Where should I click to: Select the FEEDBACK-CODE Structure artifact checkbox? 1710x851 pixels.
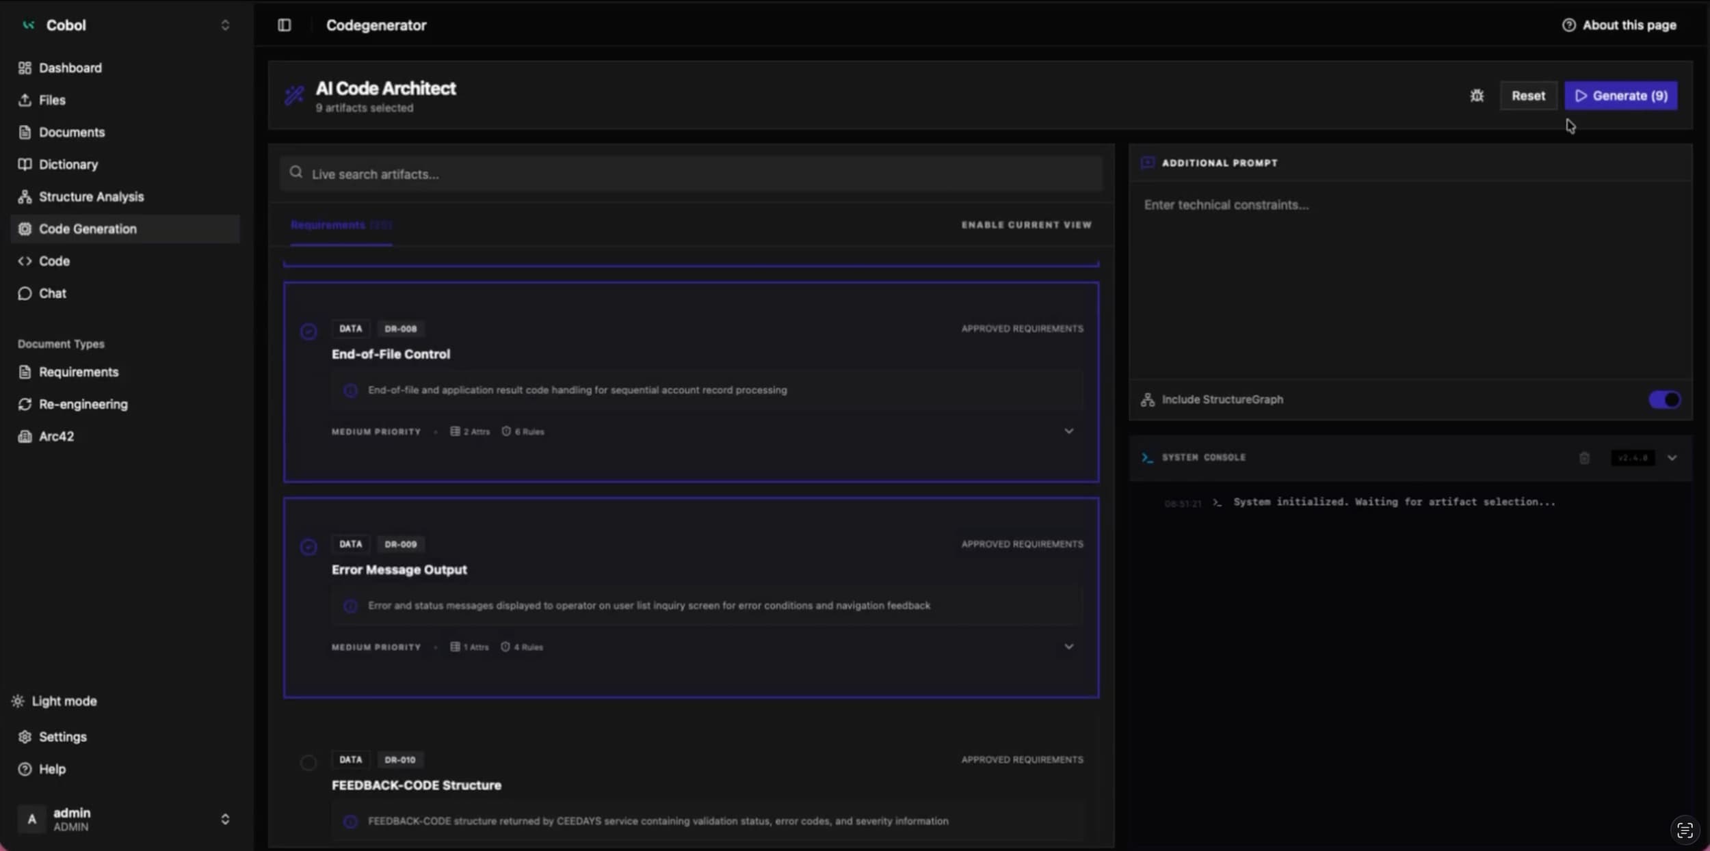pyautogui.click(x=308, y=762)
